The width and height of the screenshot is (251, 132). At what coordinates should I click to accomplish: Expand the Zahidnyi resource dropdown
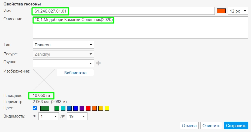[63, 54]
